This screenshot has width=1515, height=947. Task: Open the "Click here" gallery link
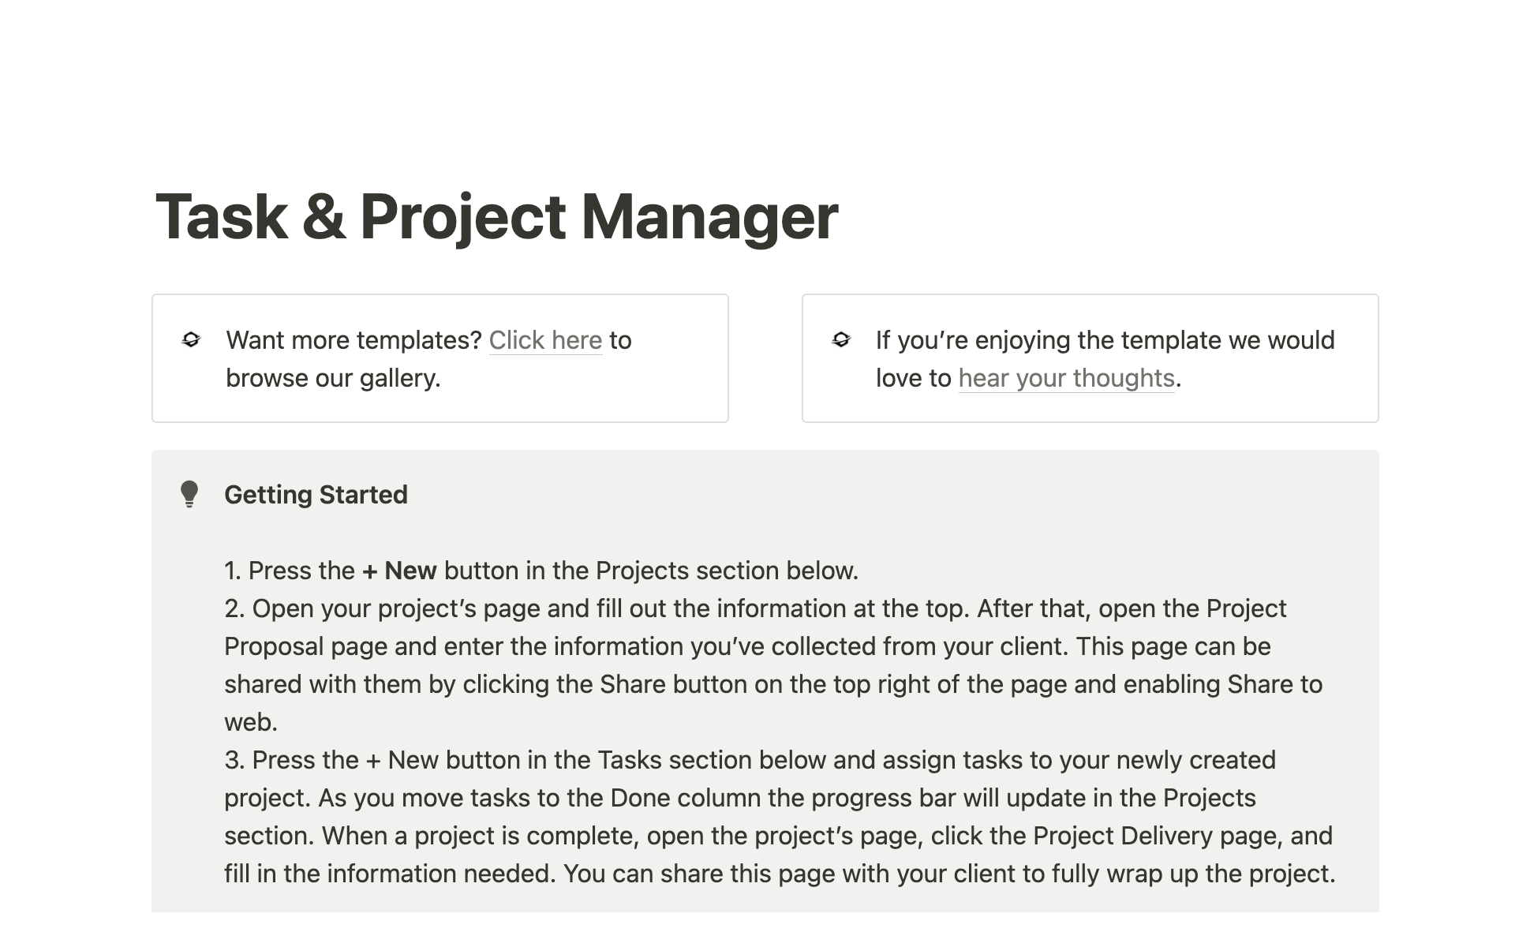coord(545,340)
